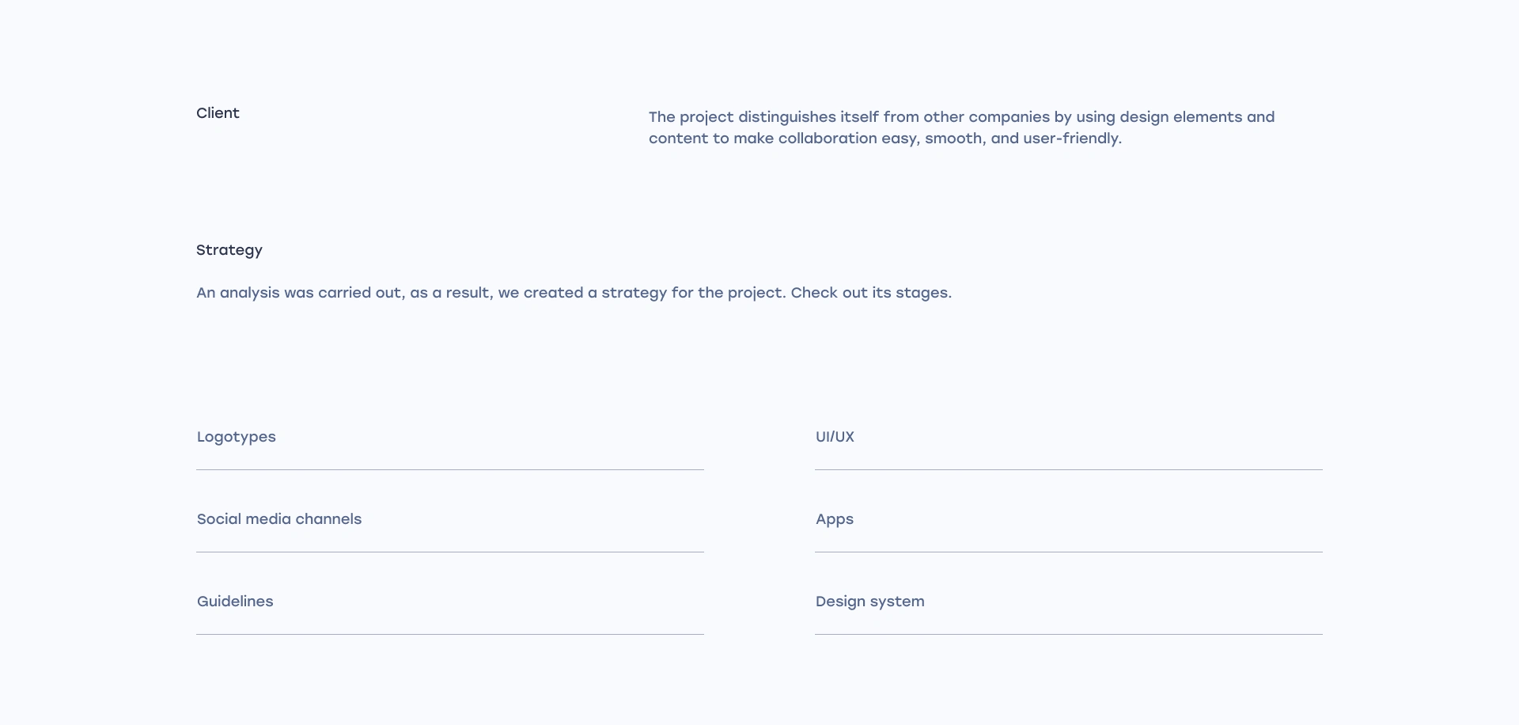Screen dimensions: 1519x725
Task: Select the Logotypes list item
Action: [x=236, y=437]
